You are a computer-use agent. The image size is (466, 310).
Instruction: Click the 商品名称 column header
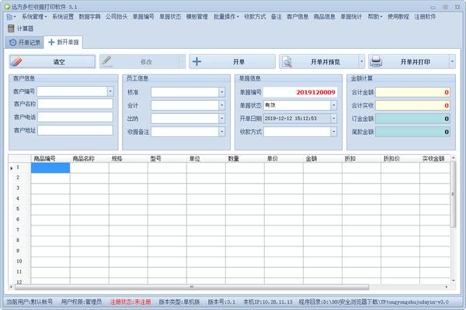89,159
